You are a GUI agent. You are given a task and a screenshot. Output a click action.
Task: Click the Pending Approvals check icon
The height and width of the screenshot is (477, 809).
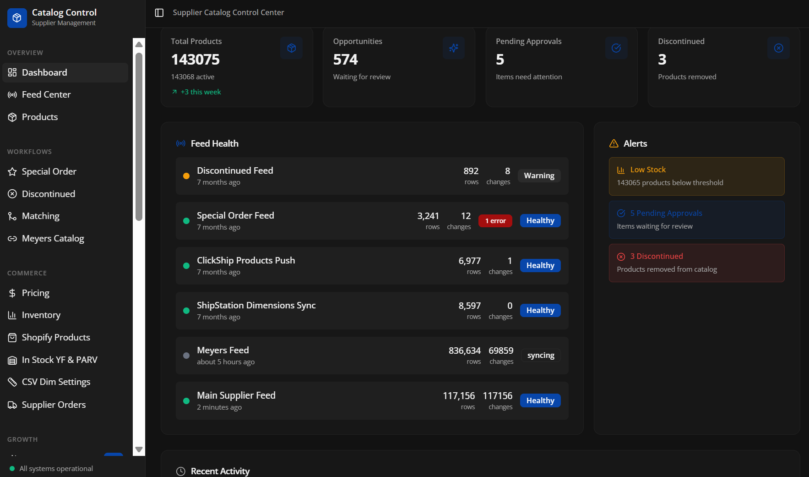[616, 48]
